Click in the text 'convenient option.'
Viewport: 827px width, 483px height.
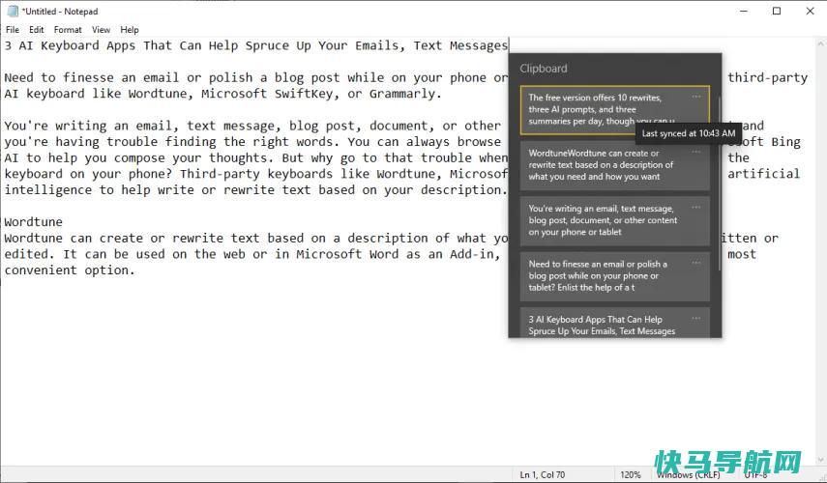(x=70, y=270)
